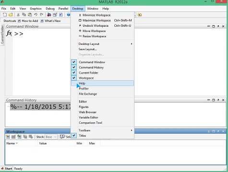Screen dimensions: 228x172
Task: Select Help in the Desktop menu
Action: pos(102,83)
